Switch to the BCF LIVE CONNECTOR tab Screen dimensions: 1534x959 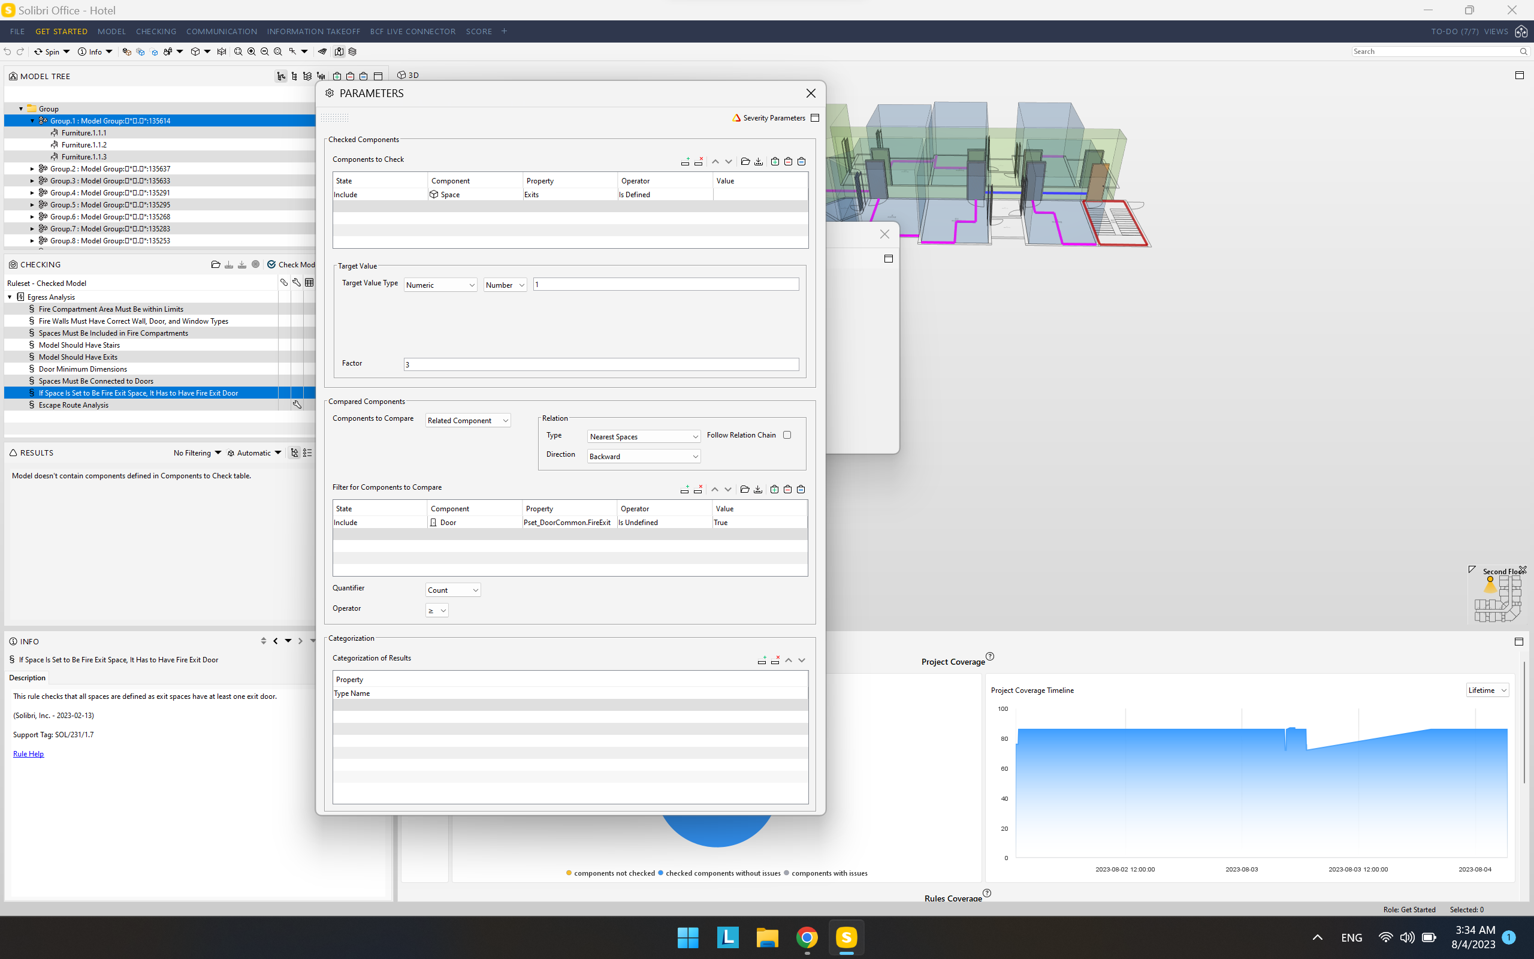tap(413, 31)
